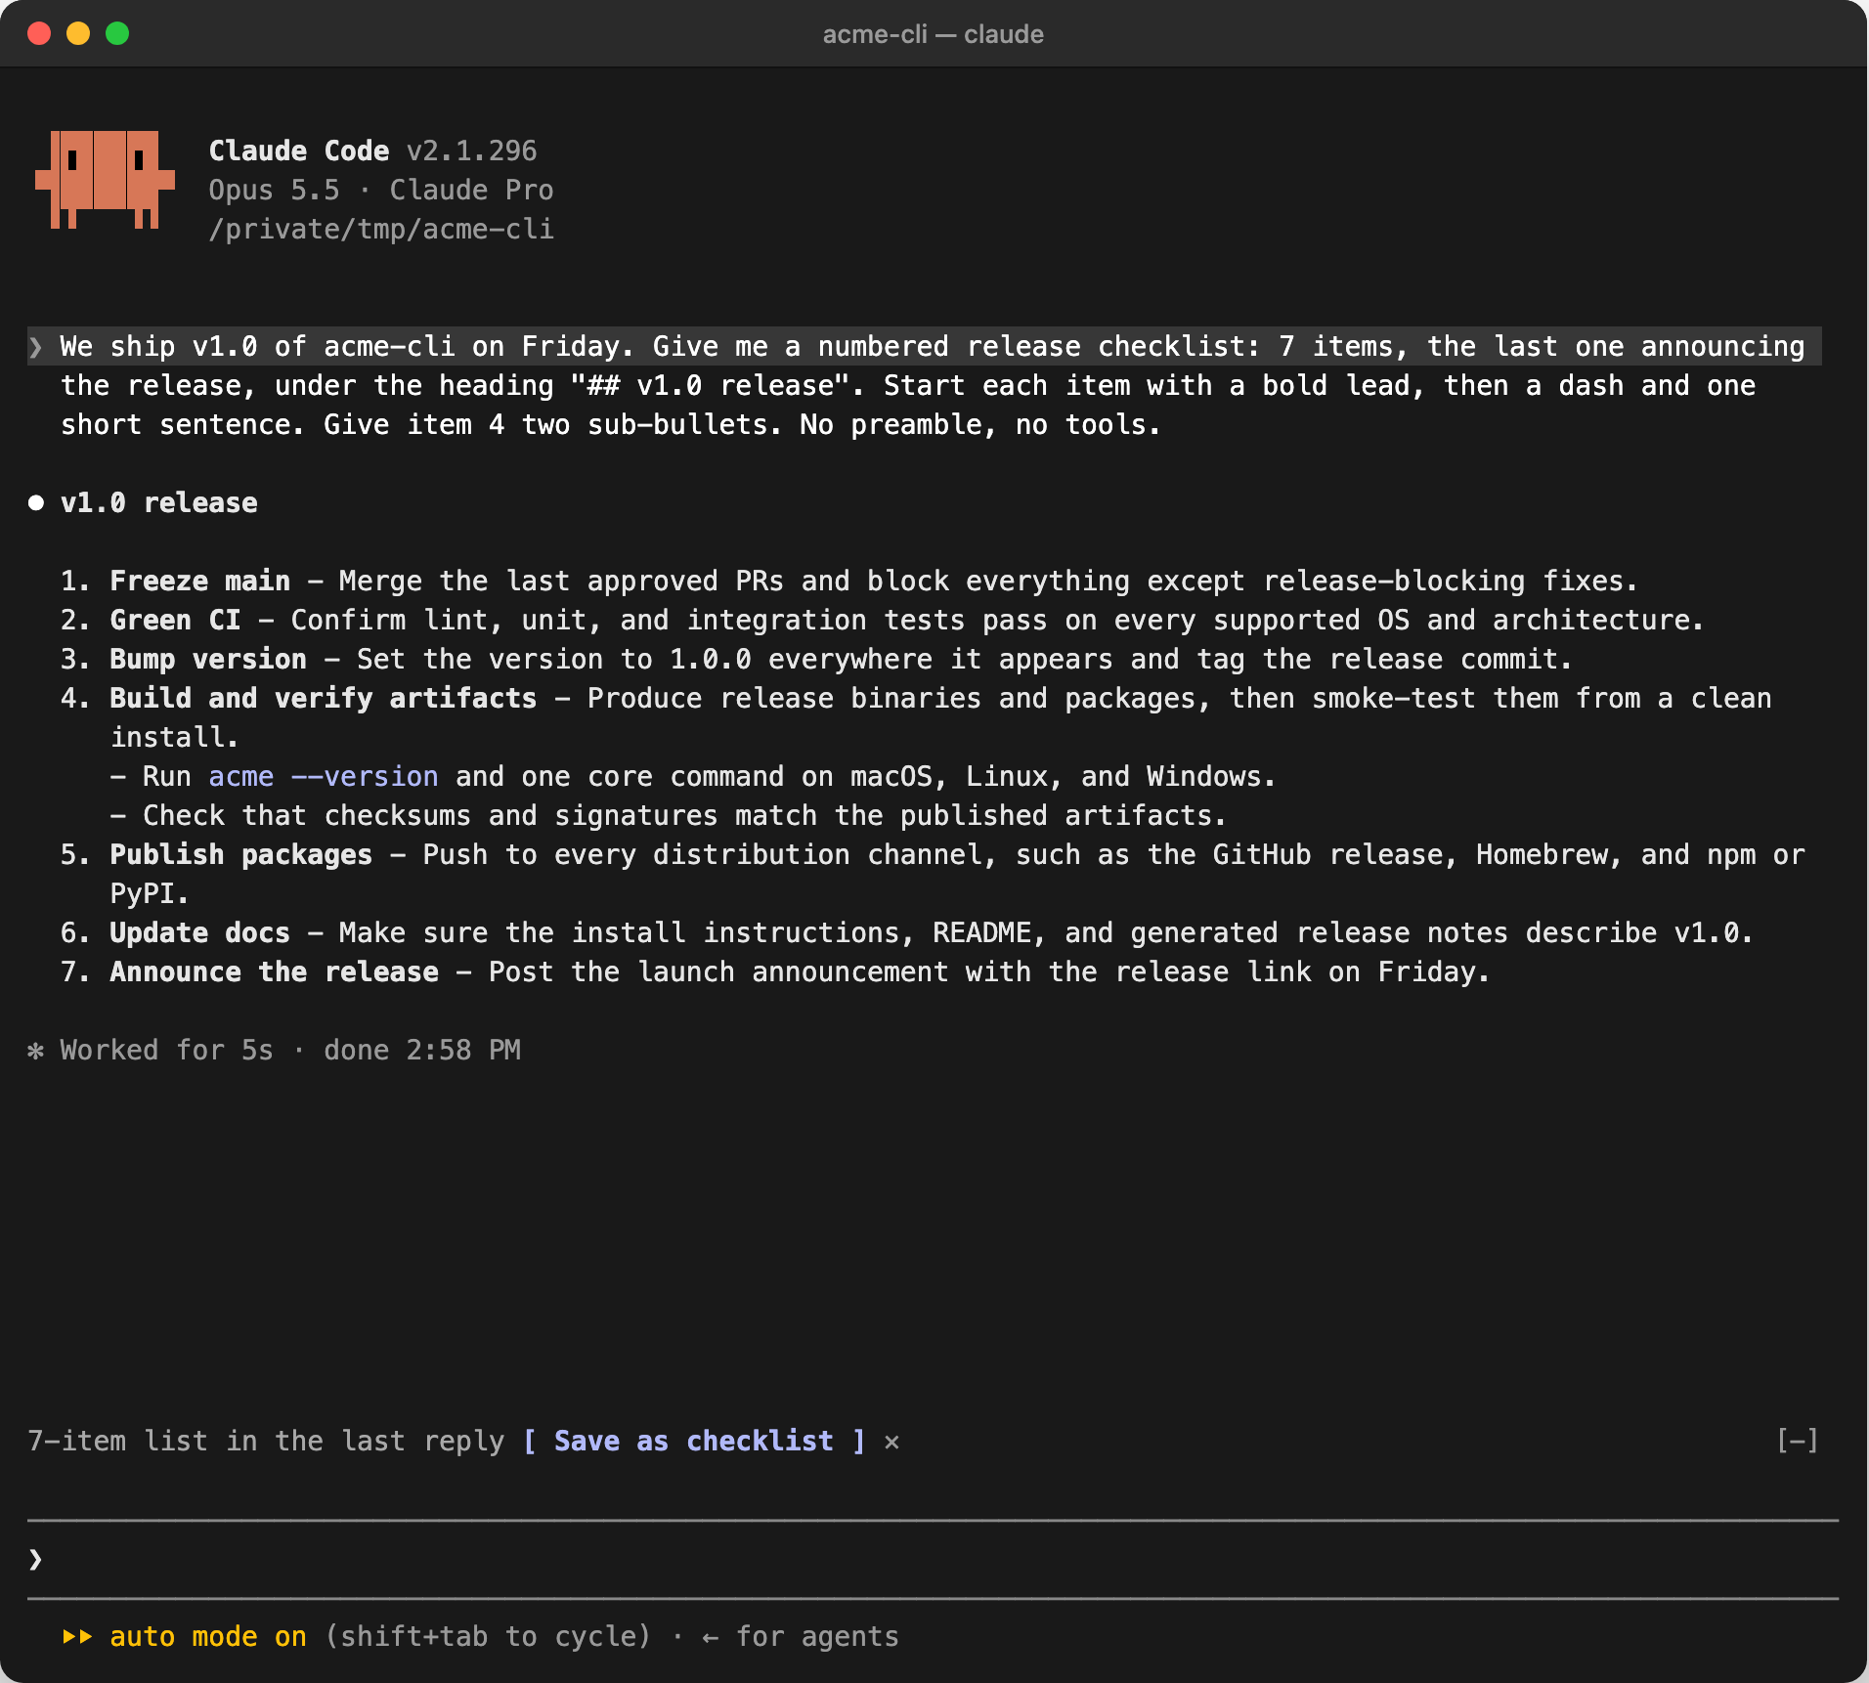The height and width of the screenshot is (1683, 1869).
Task: Select the "Publish packages" list item
Action: click(x=933, y=874)
